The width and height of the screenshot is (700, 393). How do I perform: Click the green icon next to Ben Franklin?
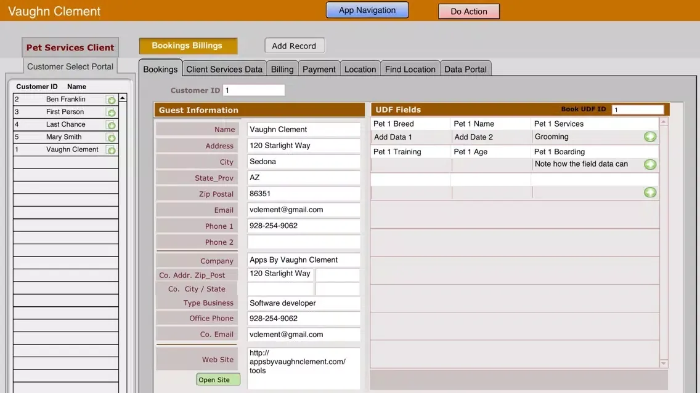pos(111,100)
